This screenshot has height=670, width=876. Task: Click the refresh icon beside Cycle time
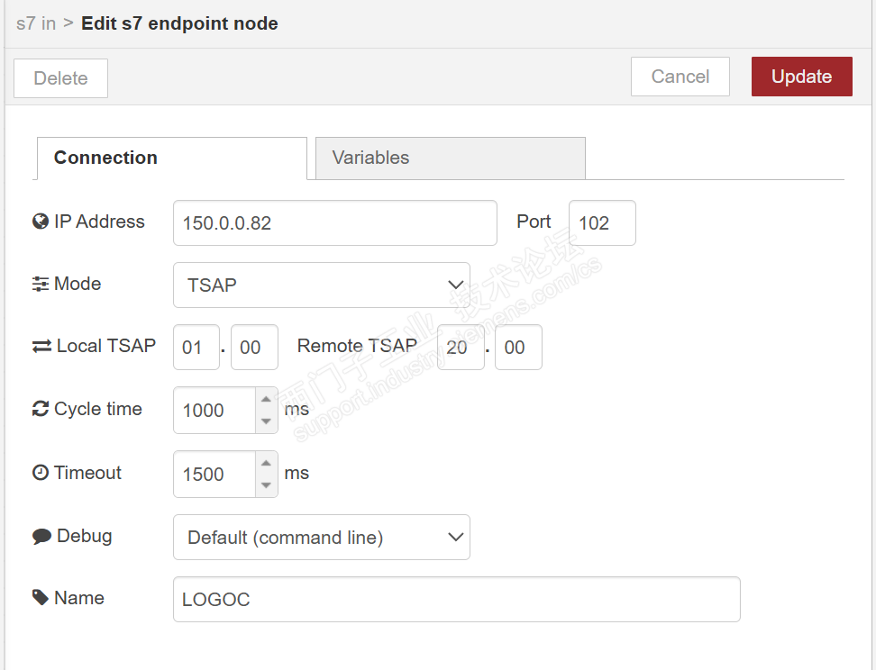point(41,409)
